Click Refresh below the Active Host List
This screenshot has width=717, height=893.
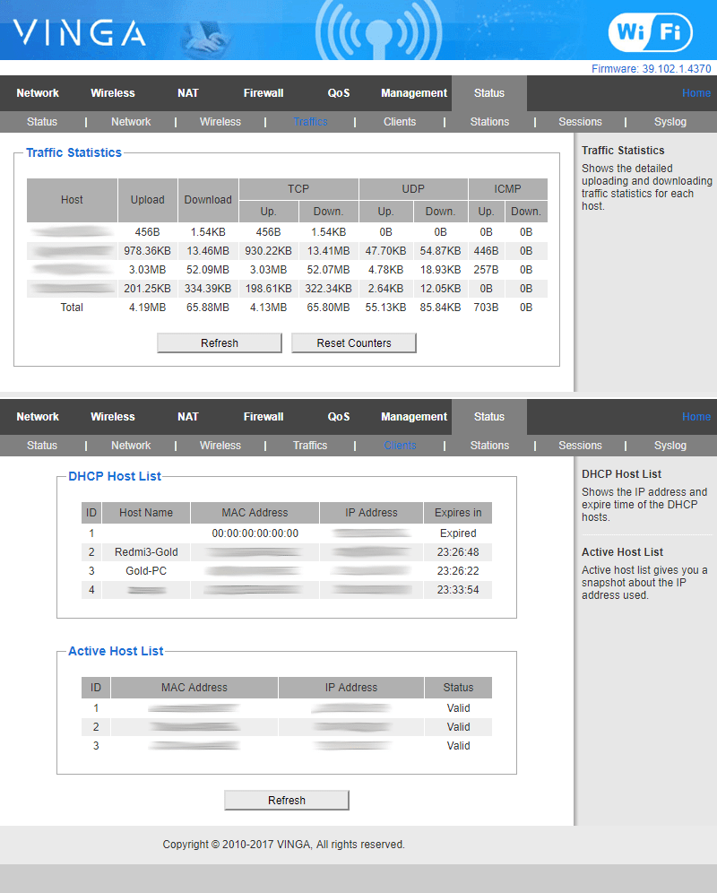287,801
